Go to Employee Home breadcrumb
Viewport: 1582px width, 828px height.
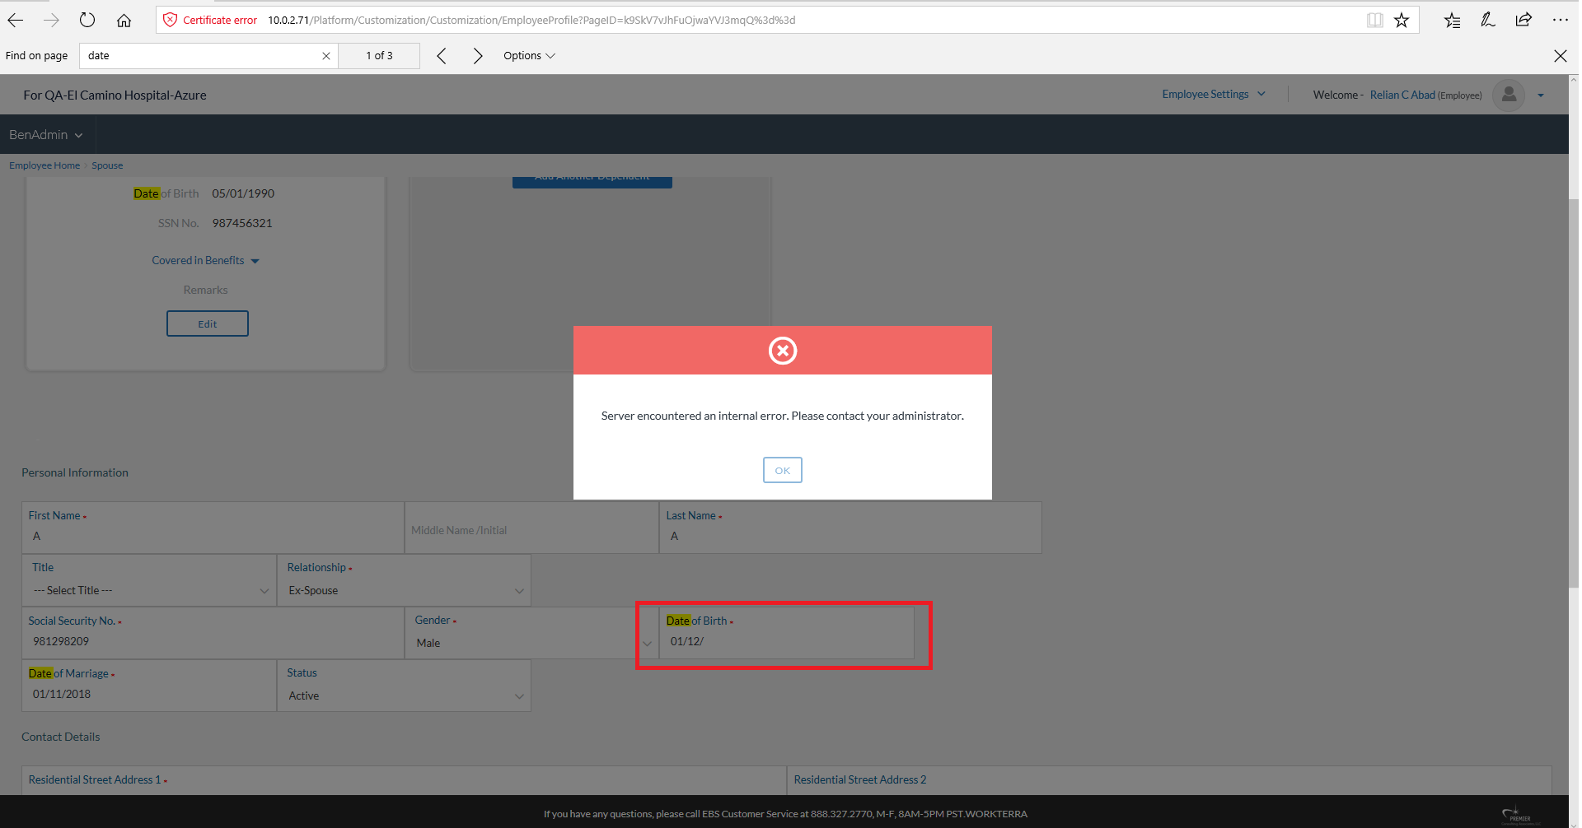pos(44,165)
